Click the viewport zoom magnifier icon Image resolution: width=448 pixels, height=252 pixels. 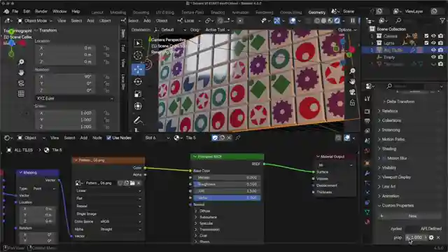point(352,71)
